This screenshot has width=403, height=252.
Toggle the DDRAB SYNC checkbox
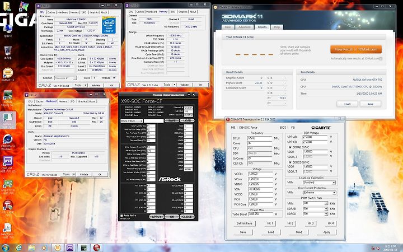[x=290, y=147]
